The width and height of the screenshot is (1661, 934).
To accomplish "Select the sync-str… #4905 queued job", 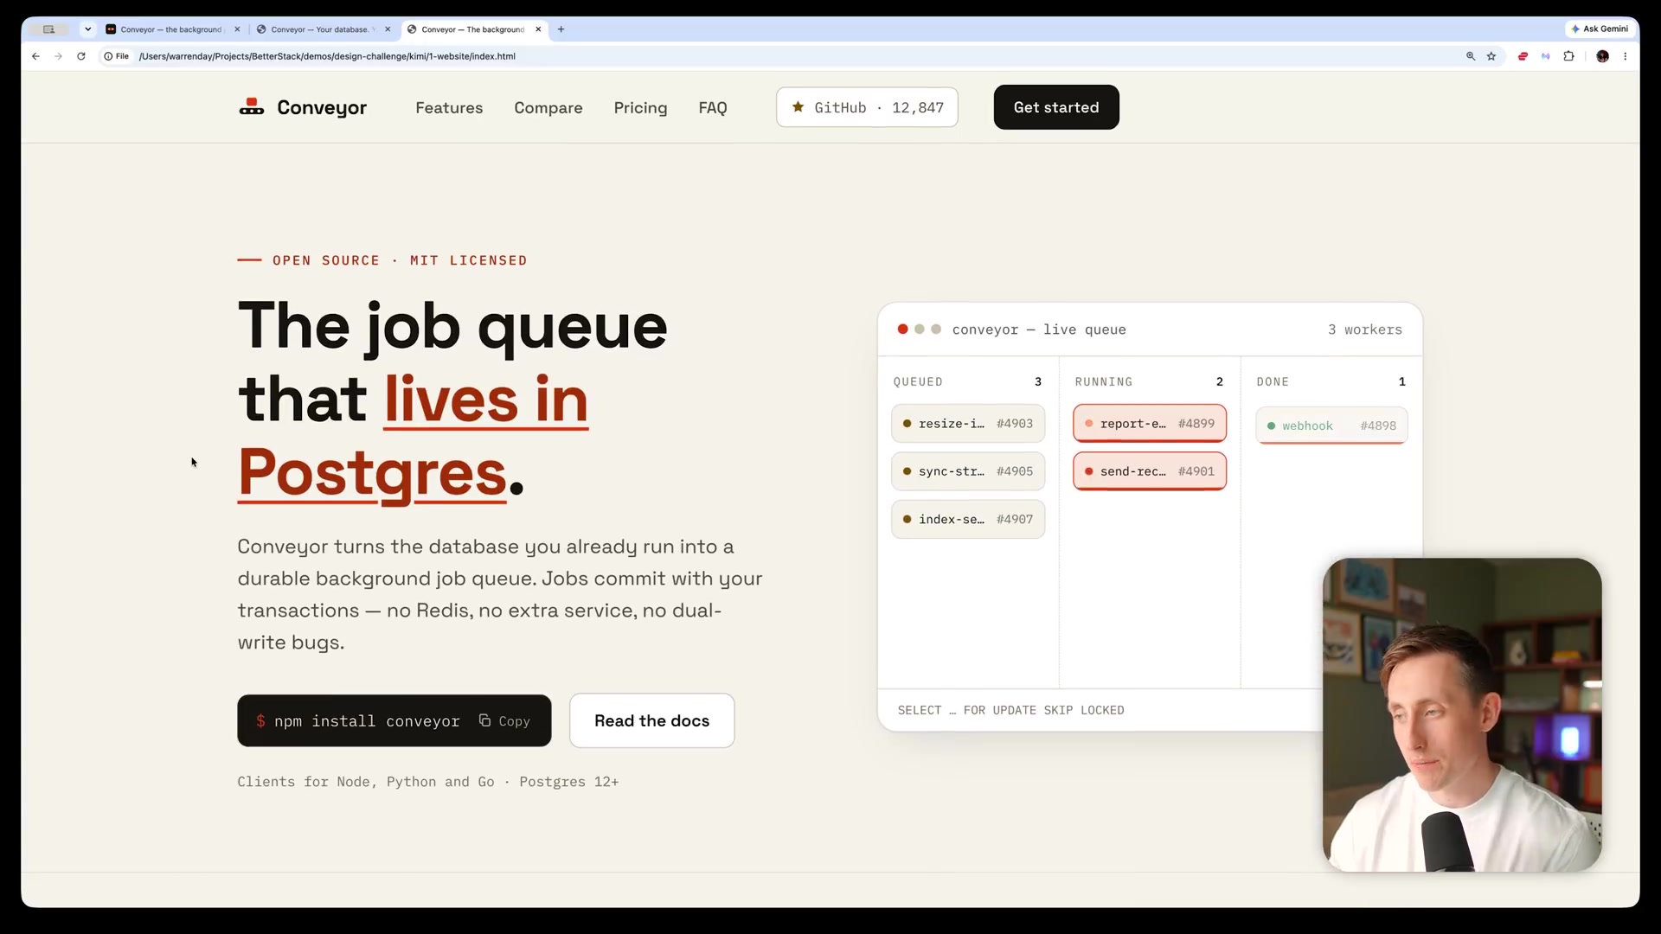I will coord(968,471).
